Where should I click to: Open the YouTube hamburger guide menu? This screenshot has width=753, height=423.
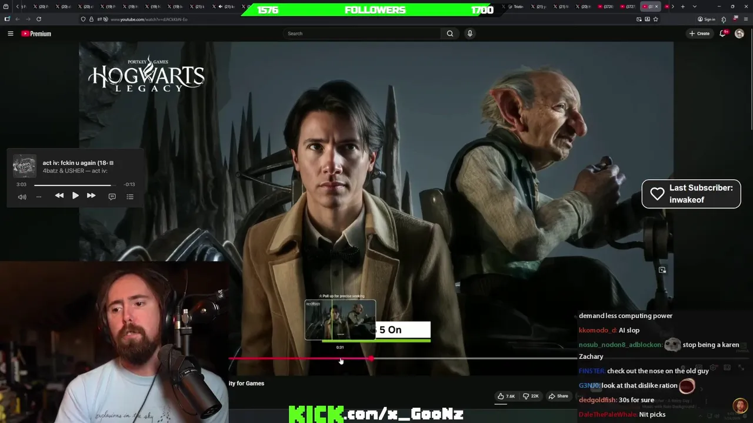[10, 33]
